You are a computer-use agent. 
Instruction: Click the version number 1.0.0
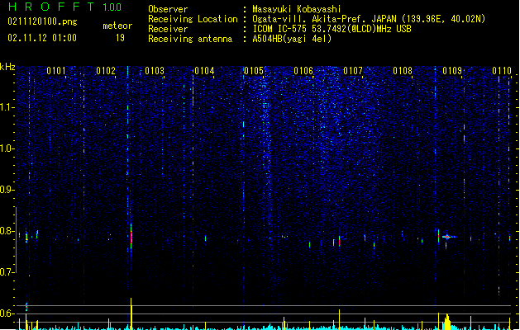pos(112,7)
